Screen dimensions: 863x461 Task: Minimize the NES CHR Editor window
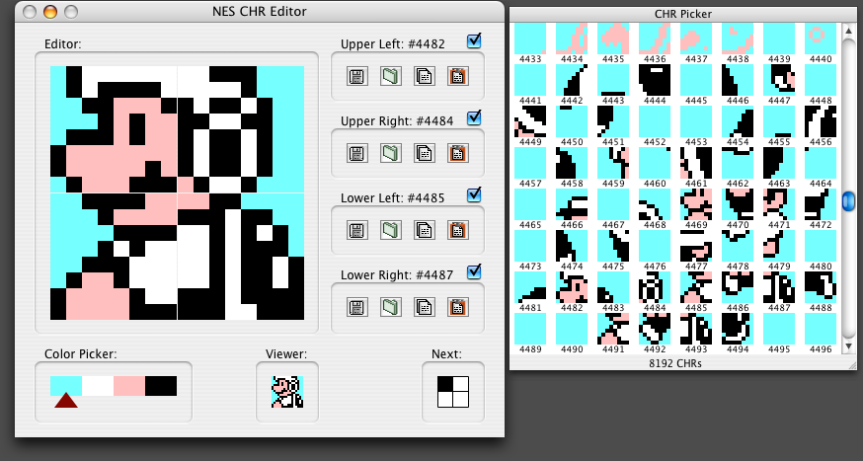tap(50, 12)
